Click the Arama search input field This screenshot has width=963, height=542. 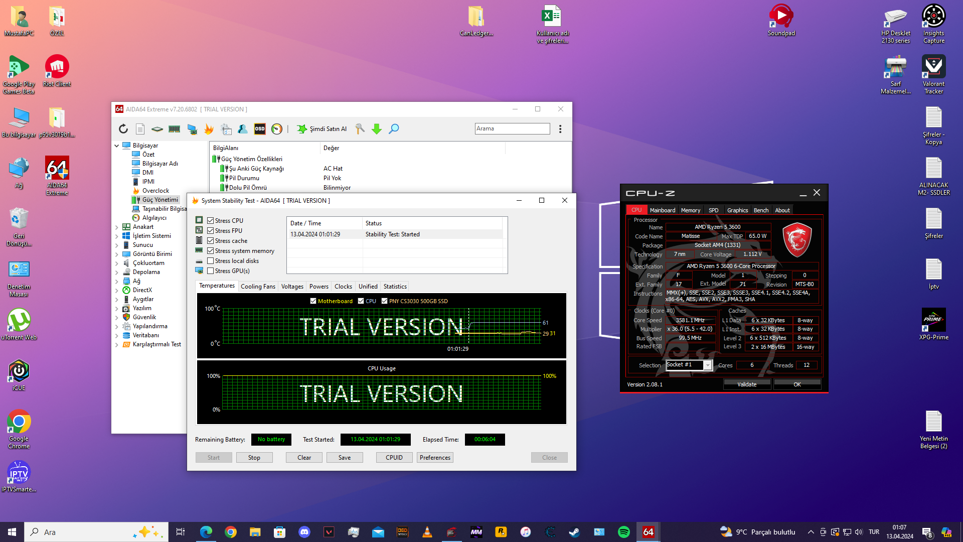click(x=512, y=129)
